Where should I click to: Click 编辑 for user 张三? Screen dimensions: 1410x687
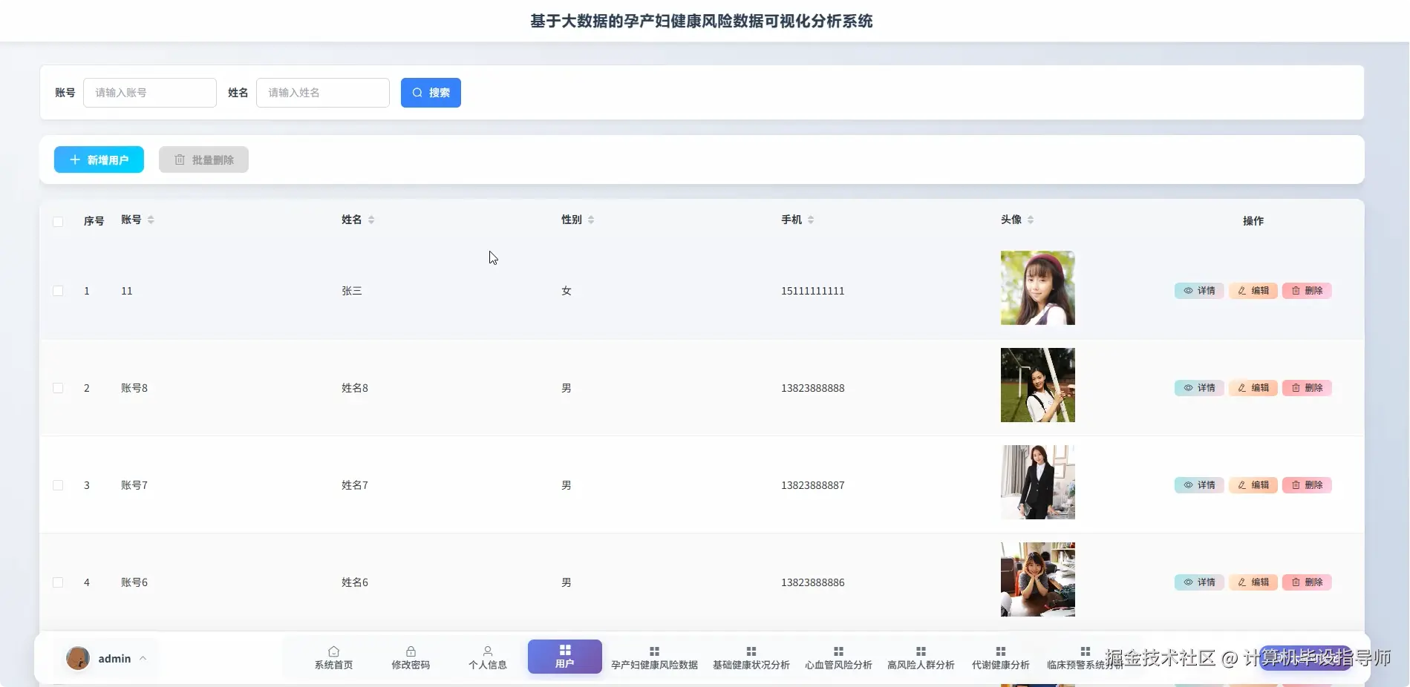(x=1253, y=291)
